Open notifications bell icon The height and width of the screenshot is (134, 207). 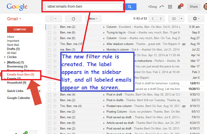[179, 7]
